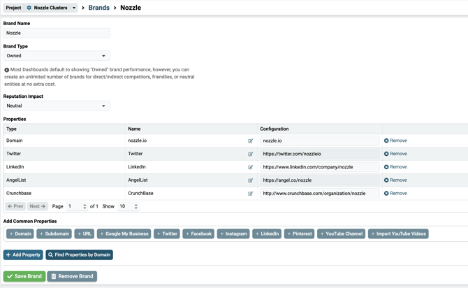This screenshot has height=288, width=468.
Task: Open the Brand Type dropdown
Action: 57,55
